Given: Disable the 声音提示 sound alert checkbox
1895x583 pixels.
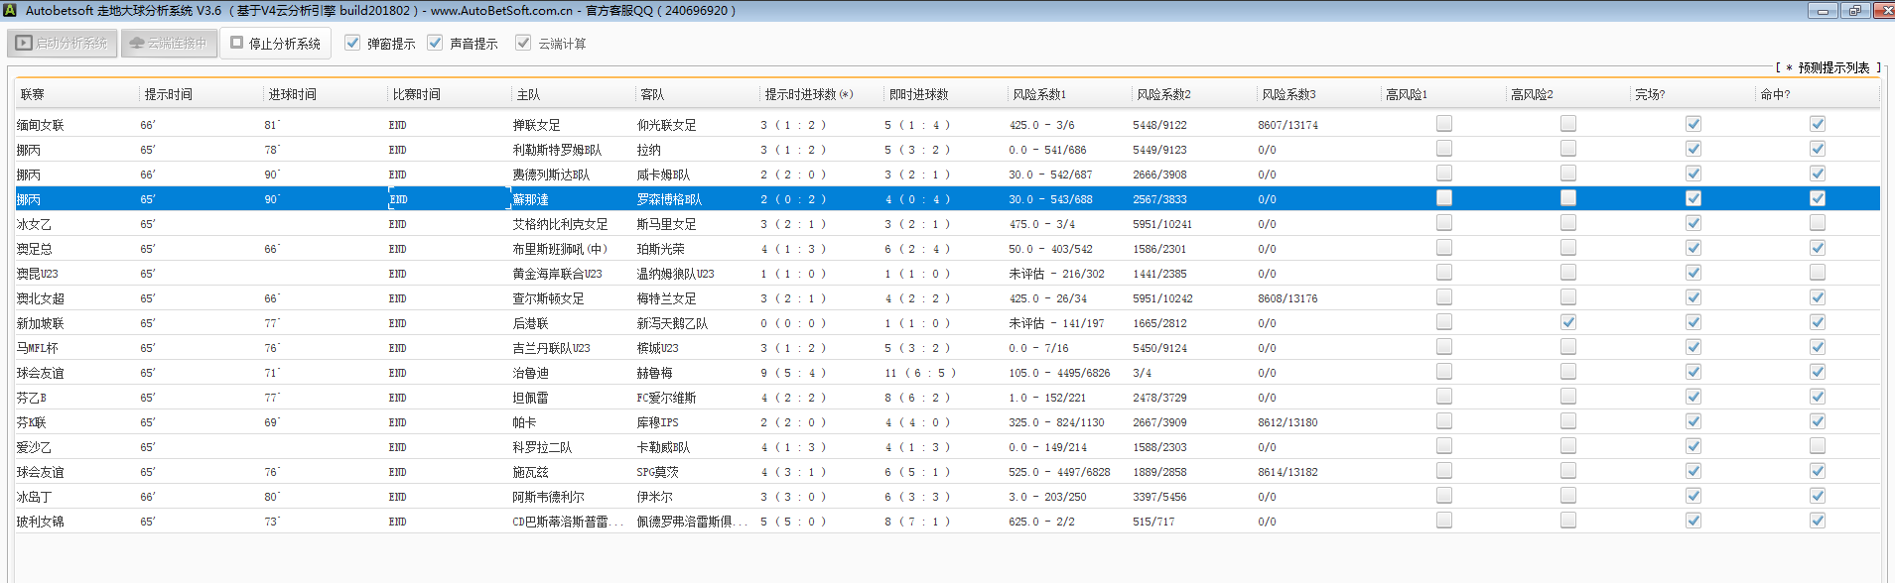Looking at the screenshot, I should pos(435,43).
